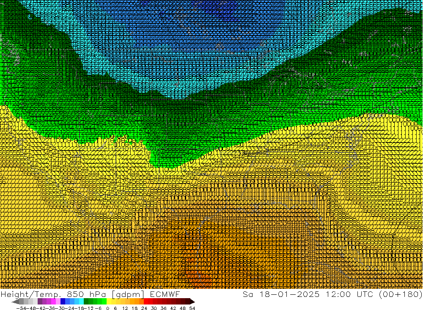The image size is (423, 310).
Task: Click the '[gdpm]' unit label
Action: click(x=128, y=295)
